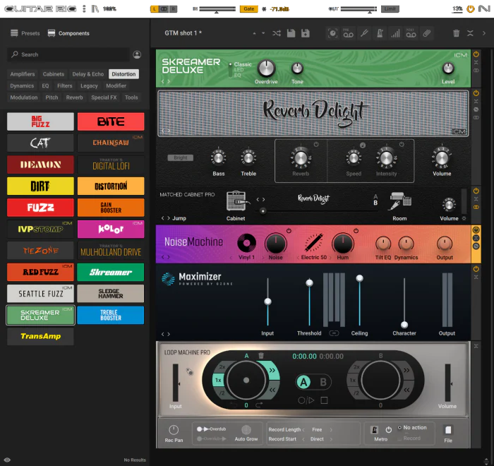Click the cabinet A/B blend slider handle

coord(263,210)
